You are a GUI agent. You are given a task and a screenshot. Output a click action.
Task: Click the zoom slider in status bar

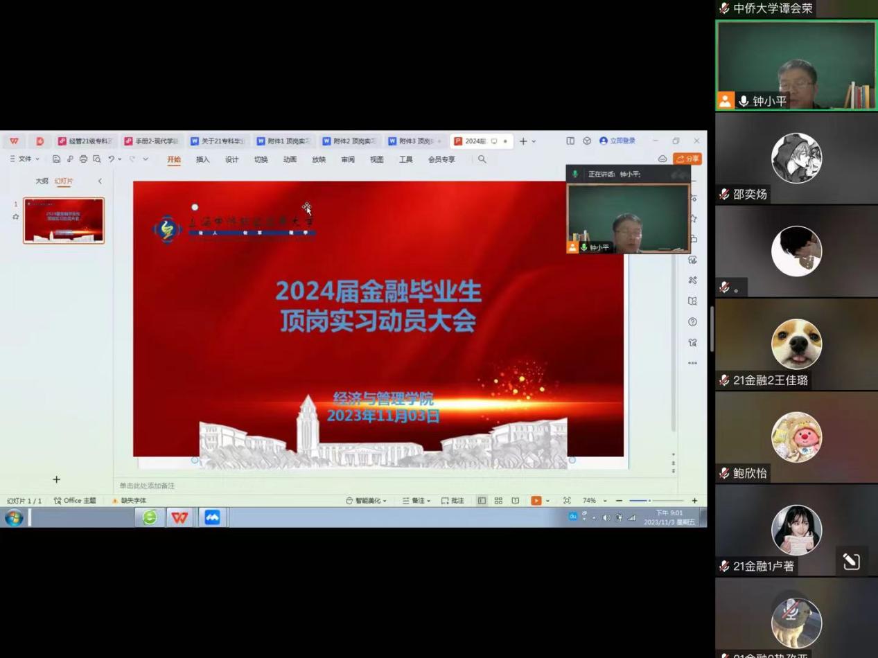click(x=649, y=501)
